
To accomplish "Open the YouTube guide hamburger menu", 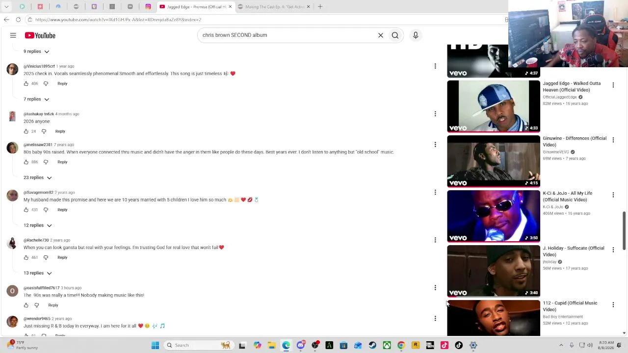I will point(13,35).
